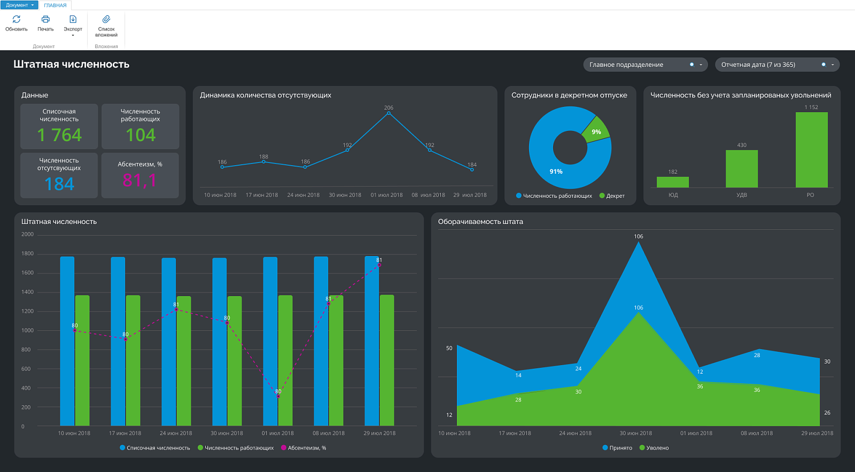Expand the Отчетная дата filter dropdown
This screenshot has height=472, width=855.
pyautogui.click(x=833, y=65)
